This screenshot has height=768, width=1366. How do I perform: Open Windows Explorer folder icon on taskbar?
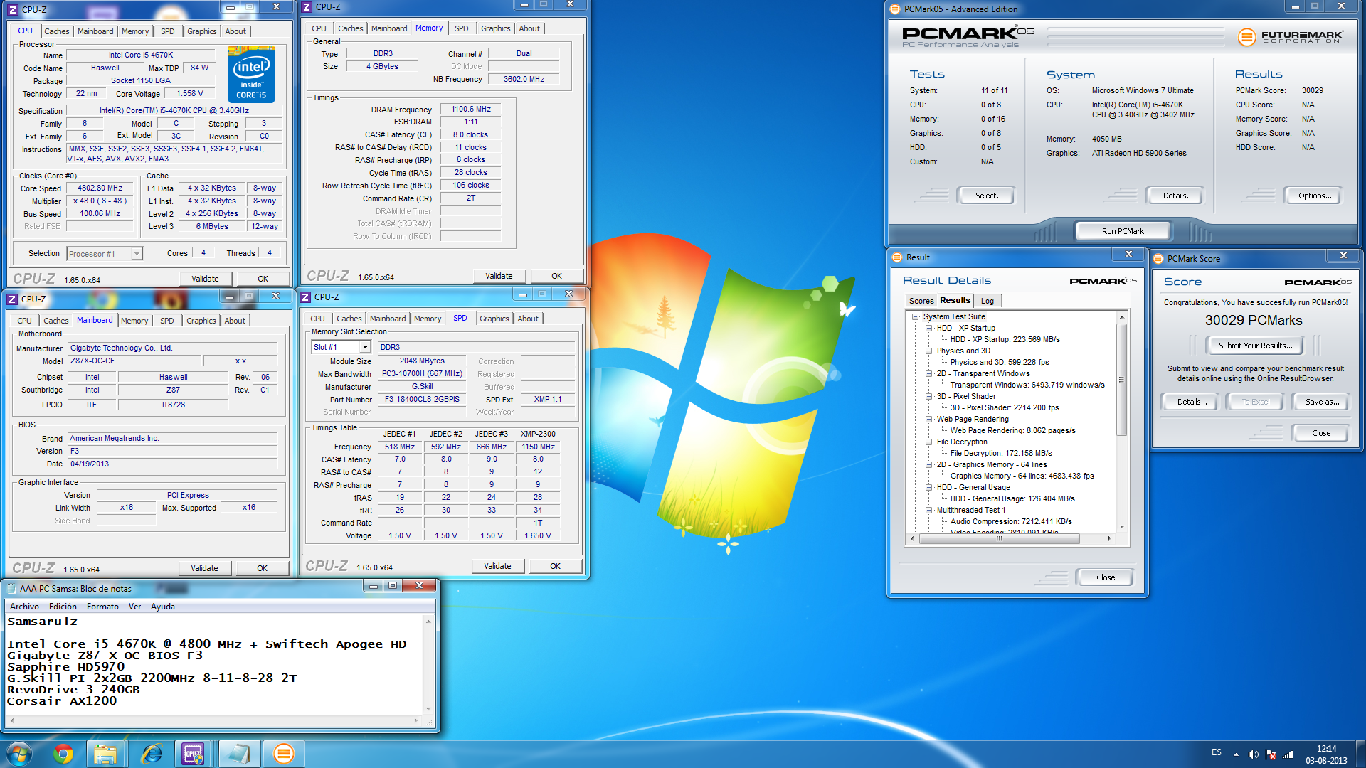105,754
